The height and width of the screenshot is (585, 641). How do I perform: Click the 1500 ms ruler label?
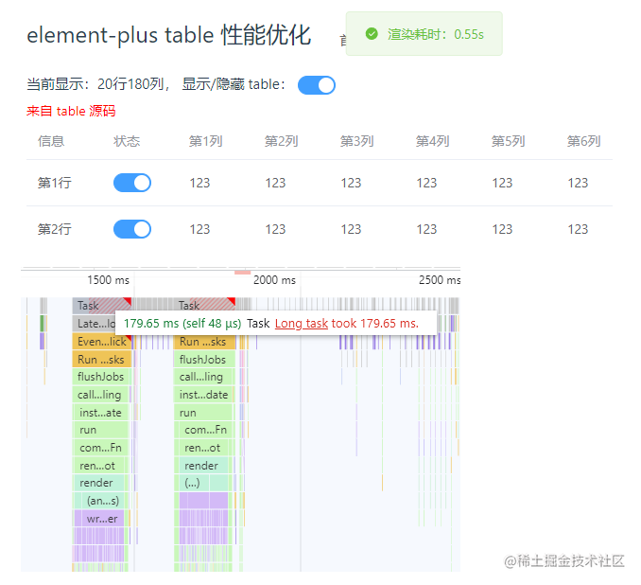click(x=108, y=280)
